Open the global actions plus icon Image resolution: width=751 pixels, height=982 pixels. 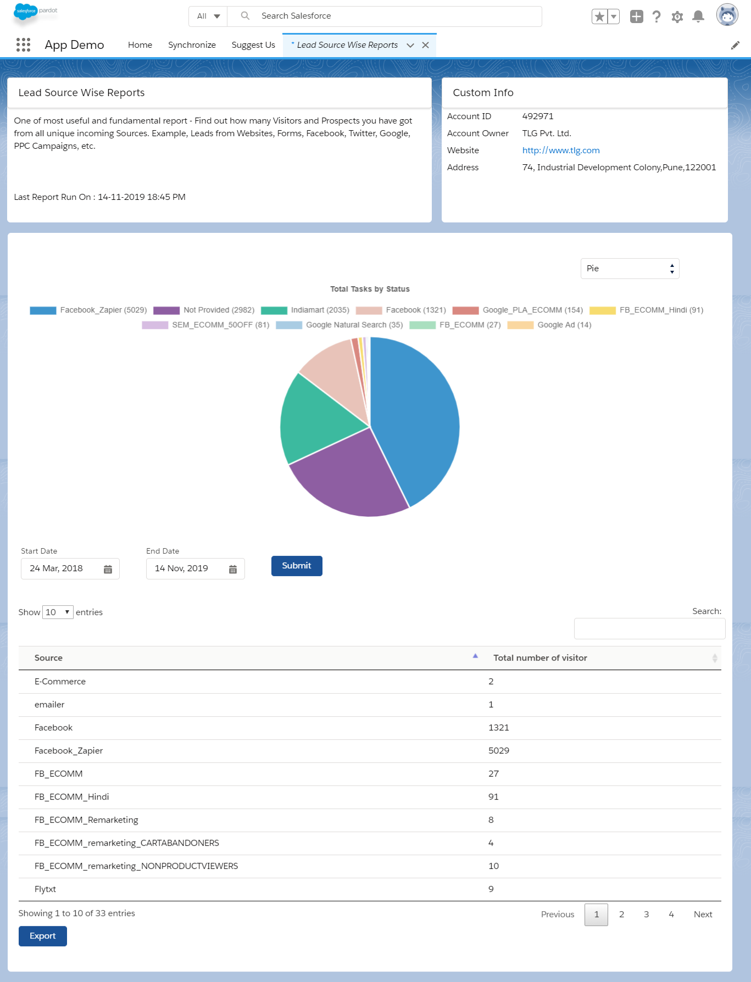(x=636, y=17)
